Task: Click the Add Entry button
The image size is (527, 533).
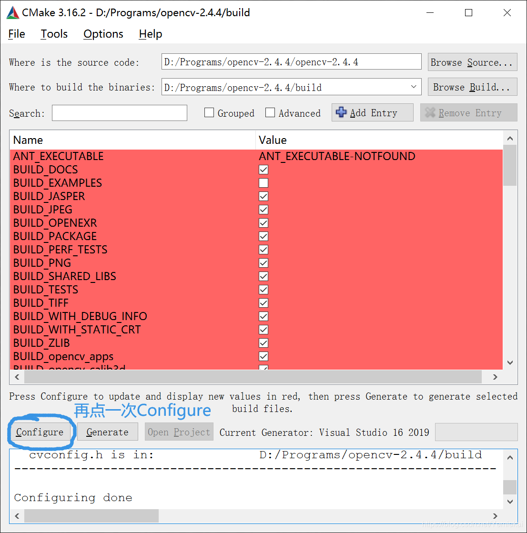Action: [x=372, y=112]
